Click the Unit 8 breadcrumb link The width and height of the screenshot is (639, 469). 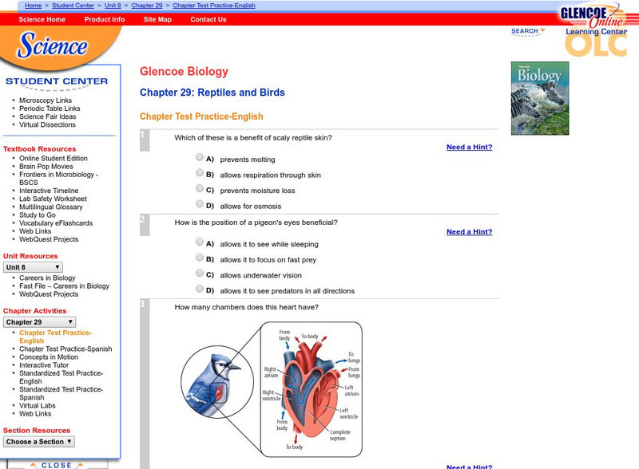pos(113,6)
